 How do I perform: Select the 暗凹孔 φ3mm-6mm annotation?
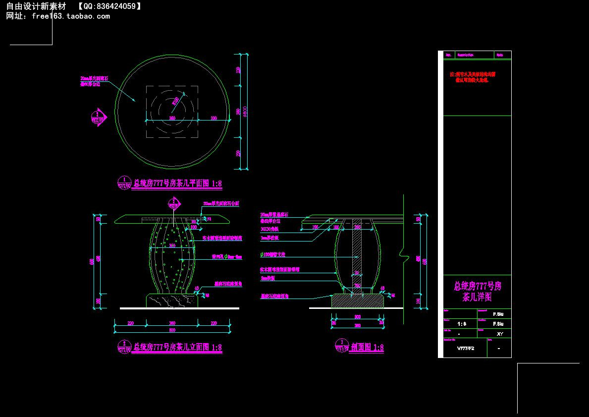227,257
